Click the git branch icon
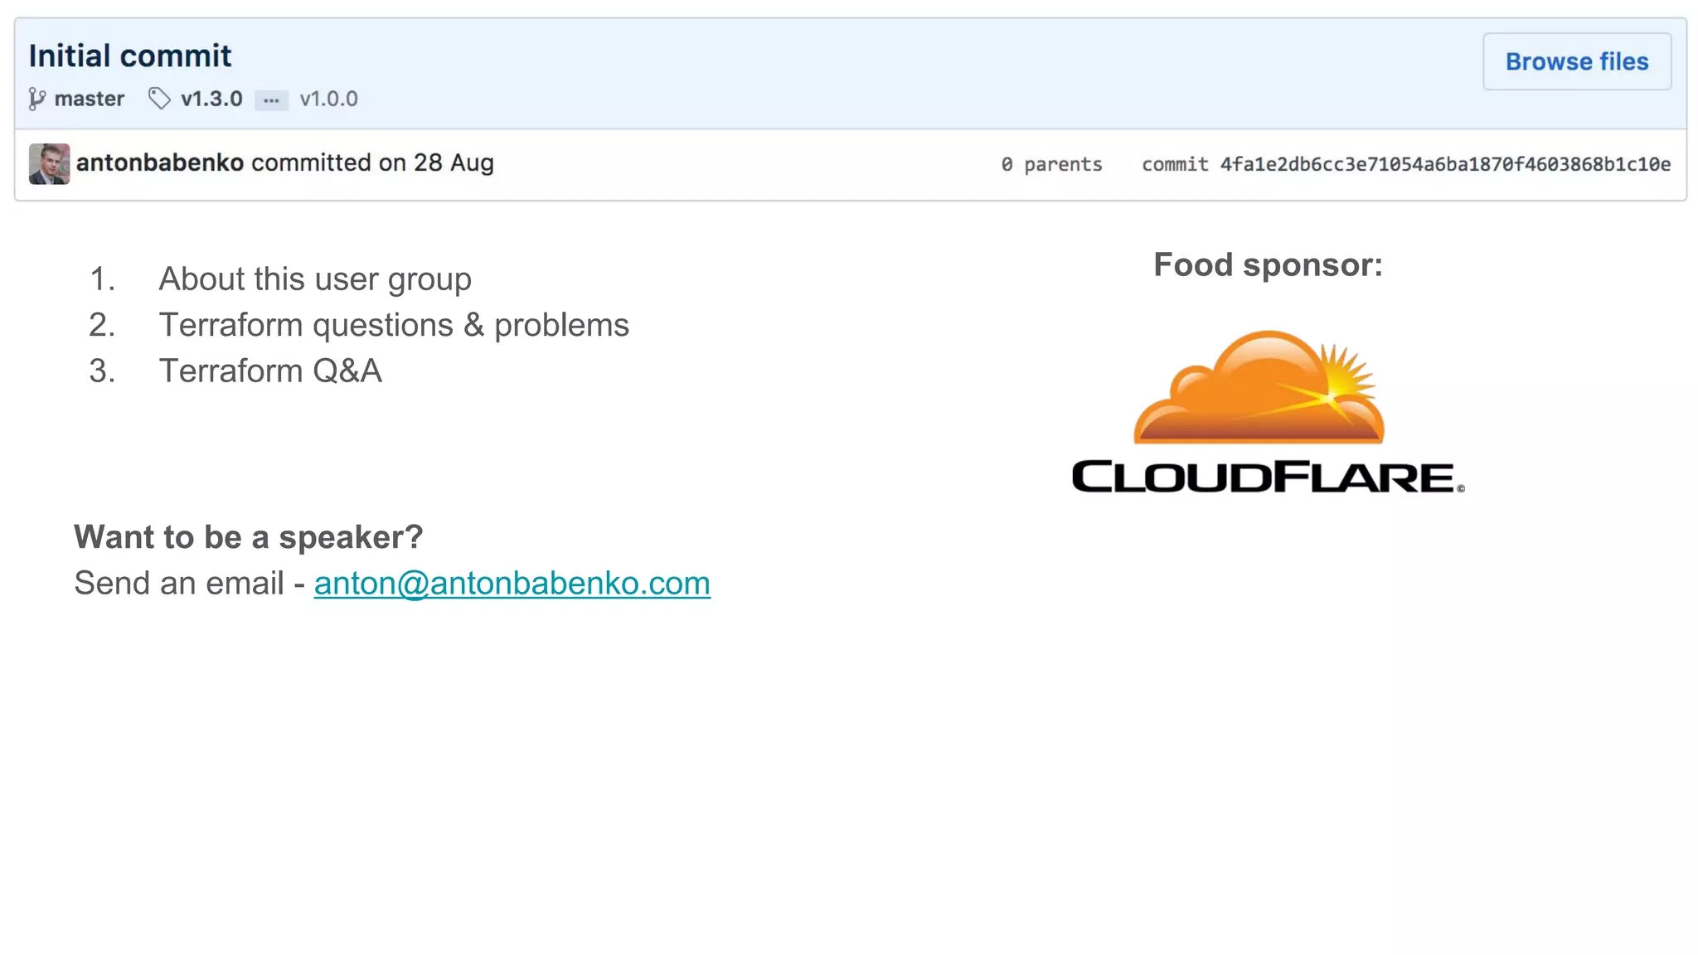The width and height of the screenshot is (1698, 955). point(36,99)
